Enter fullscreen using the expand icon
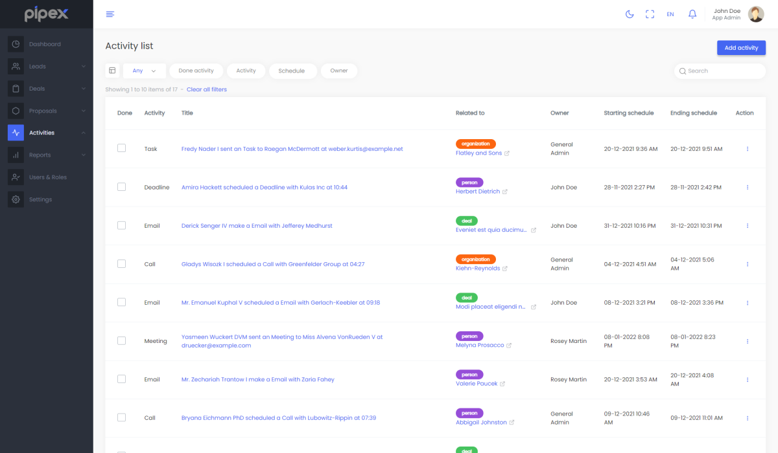The width and height of the screenshot is (778, 453). coord(650,14)
